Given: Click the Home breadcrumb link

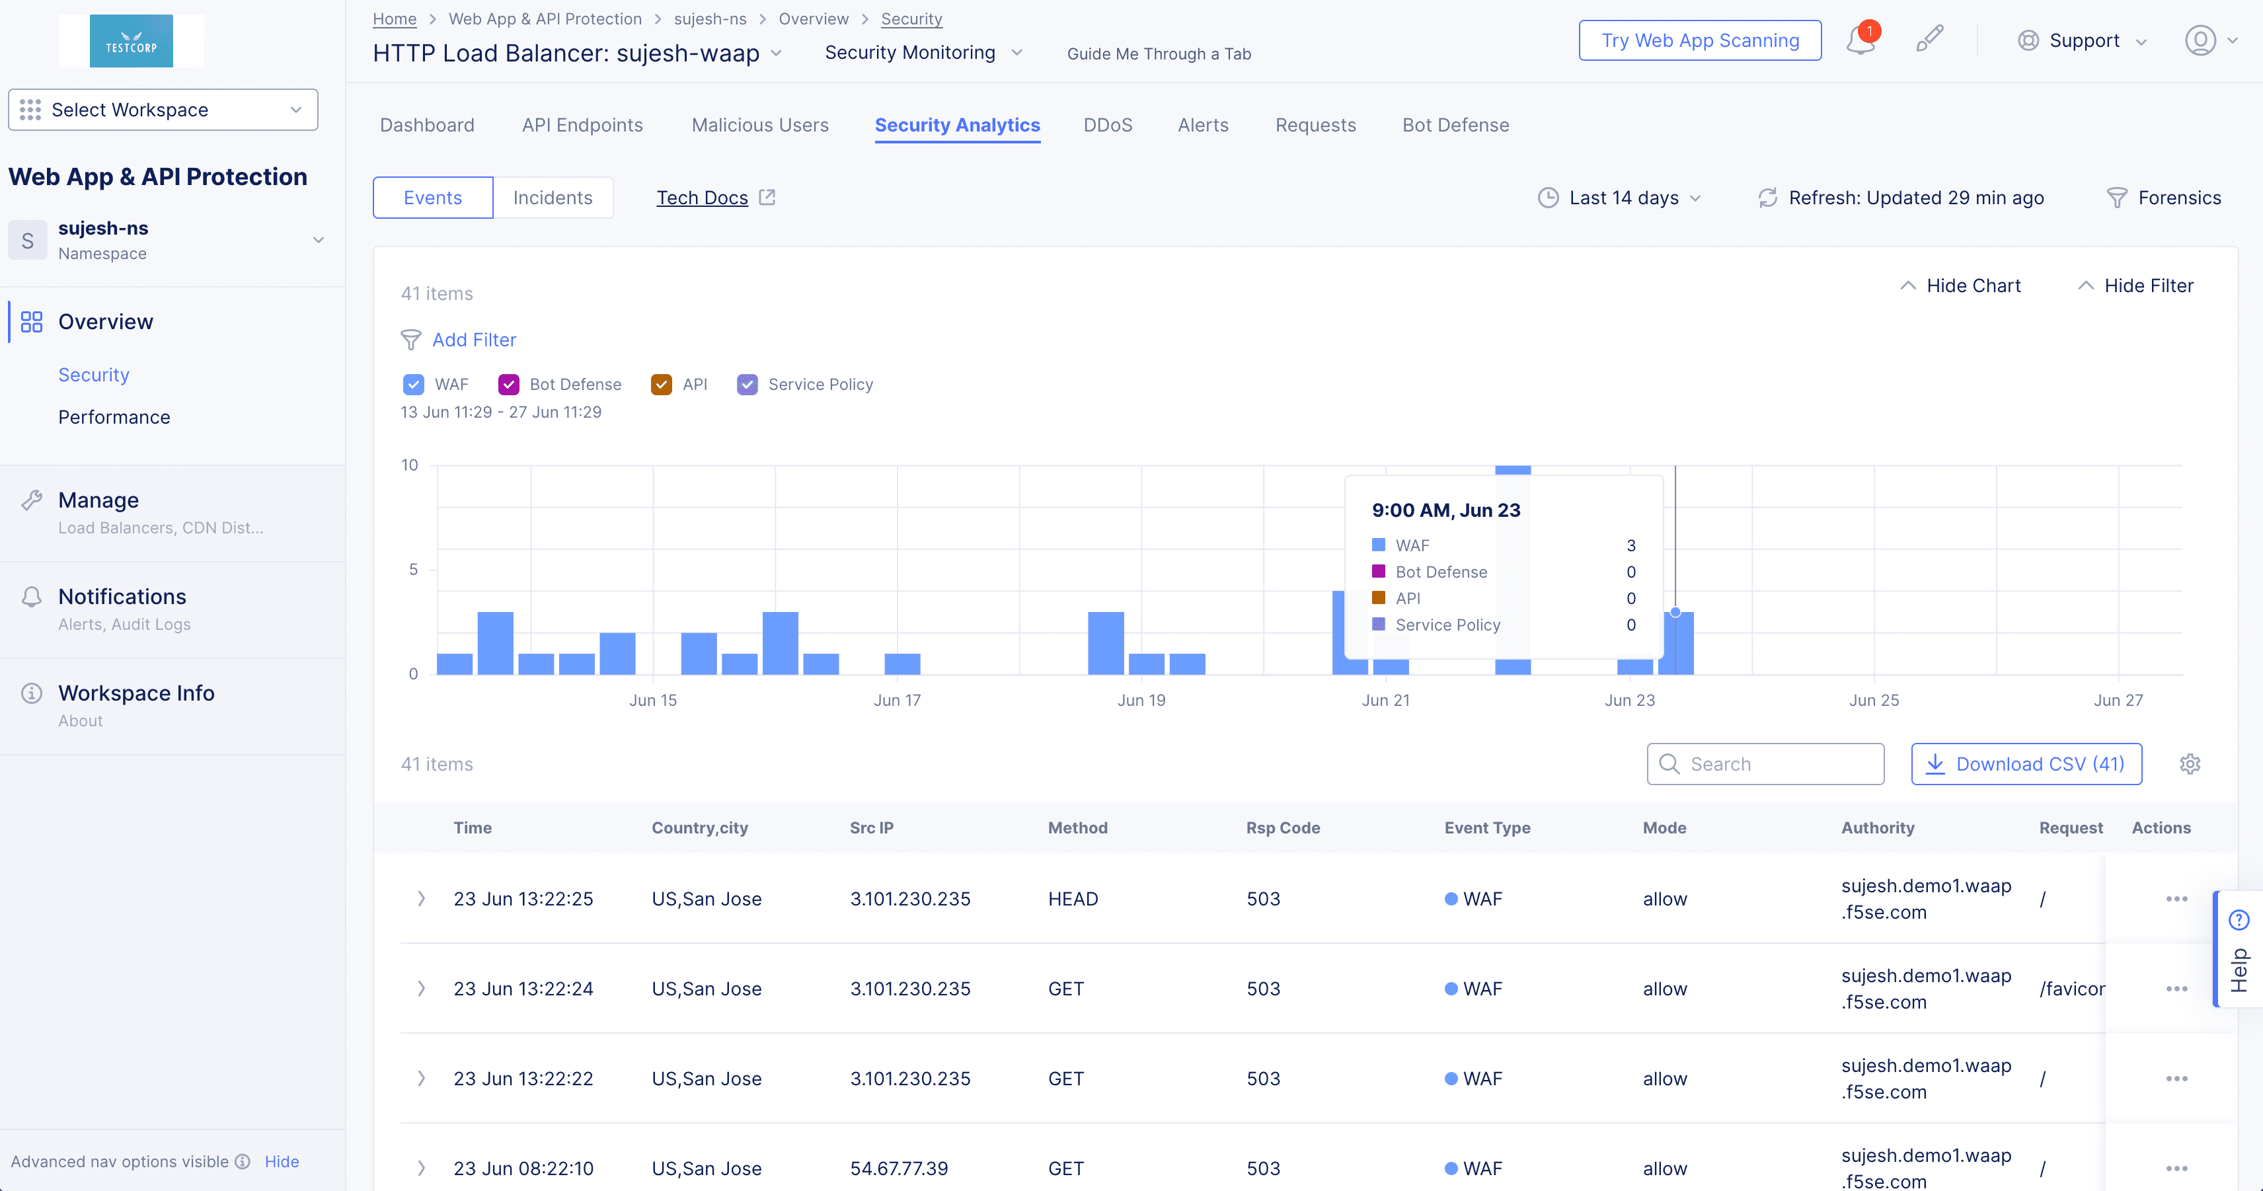Looking at the screenshot, I should tap(395, 19).
